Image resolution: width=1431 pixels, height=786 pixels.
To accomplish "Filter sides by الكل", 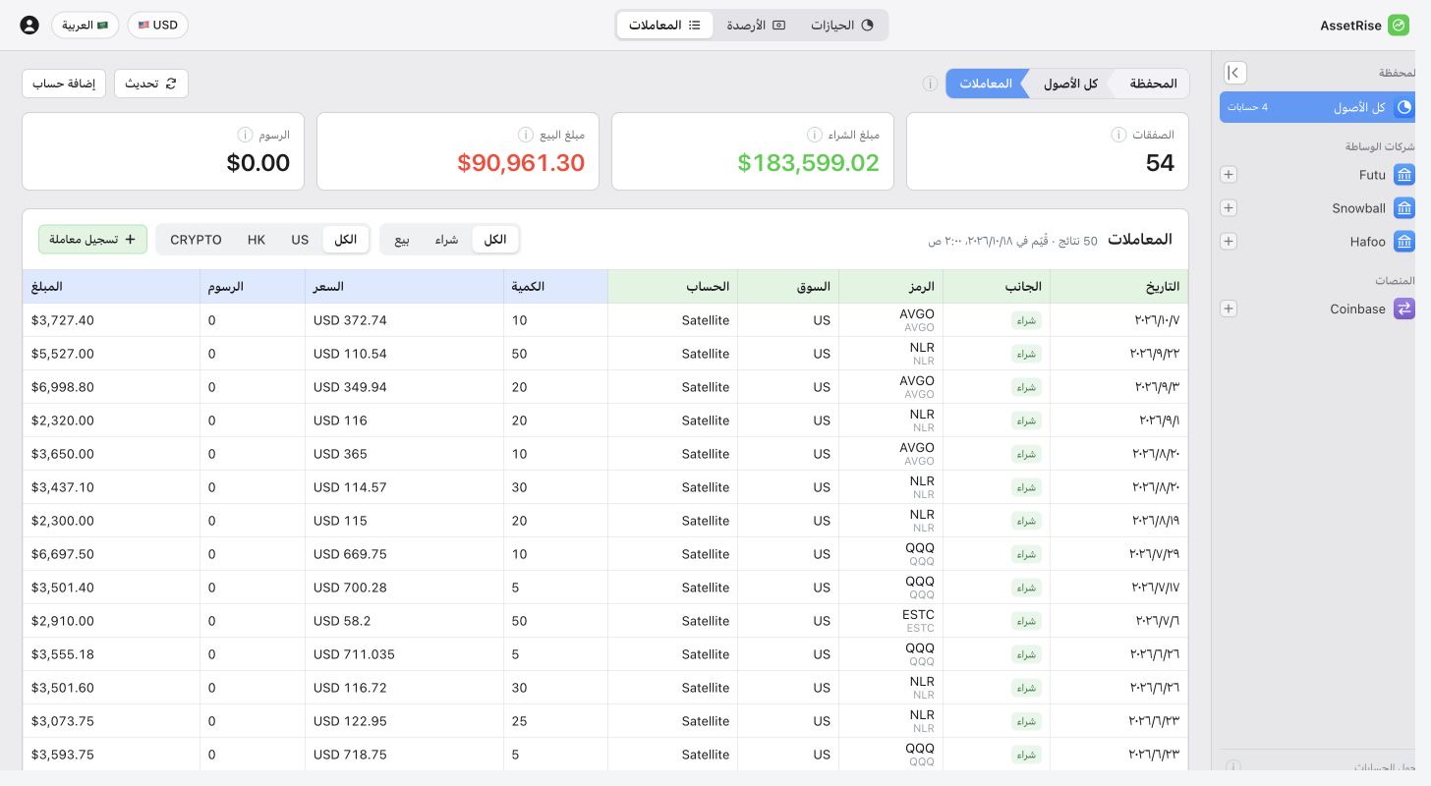I will pos(495,240).
